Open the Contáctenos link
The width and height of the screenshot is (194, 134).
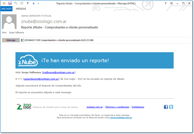[x=138, y=107]
